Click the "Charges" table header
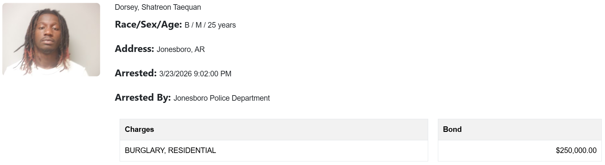 139,129
